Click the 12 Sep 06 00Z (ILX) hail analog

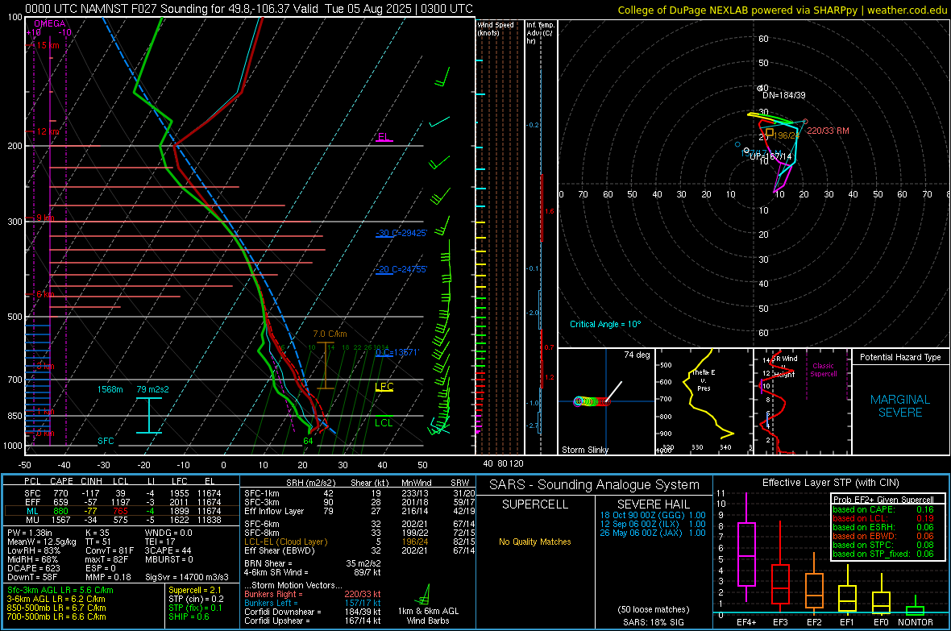[653, 524]
